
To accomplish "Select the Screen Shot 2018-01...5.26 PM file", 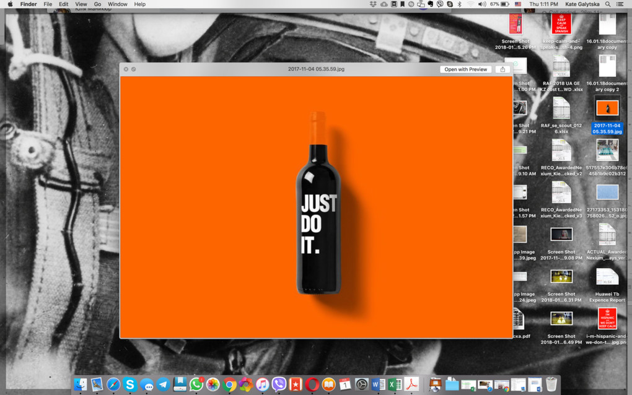I will [516, 32].
